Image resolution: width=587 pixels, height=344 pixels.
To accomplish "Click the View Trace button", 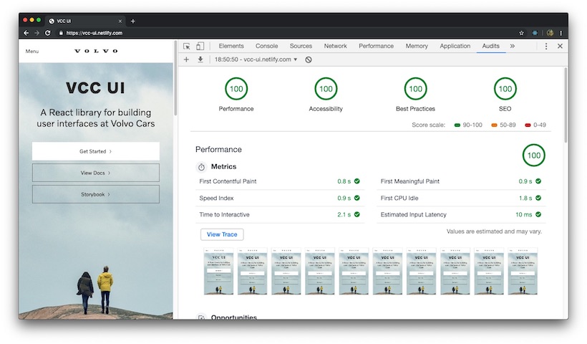I will (222, 234).
